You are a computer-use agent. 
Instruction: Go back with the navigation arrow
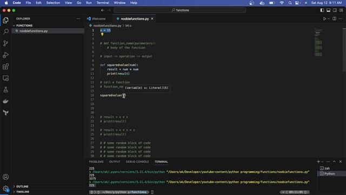[x=103, y=10]
